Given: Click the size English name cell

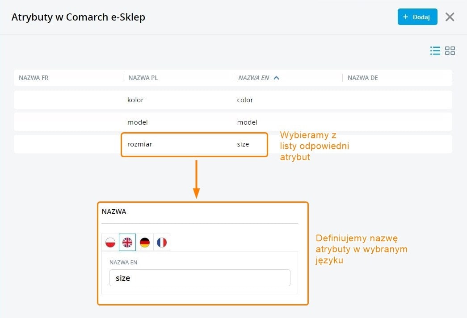Looking at the screenshot, I should point(243,144).
